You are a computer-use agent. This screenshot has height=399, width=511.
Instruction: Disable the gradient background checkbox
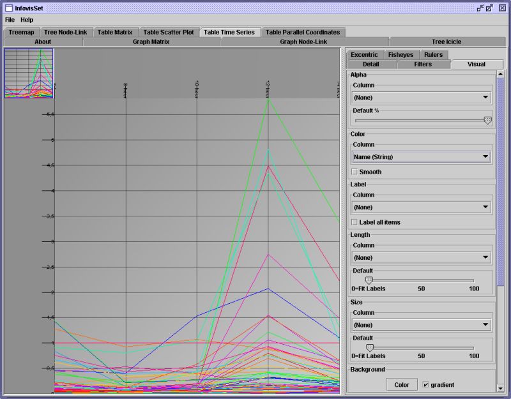pos(425,384)
